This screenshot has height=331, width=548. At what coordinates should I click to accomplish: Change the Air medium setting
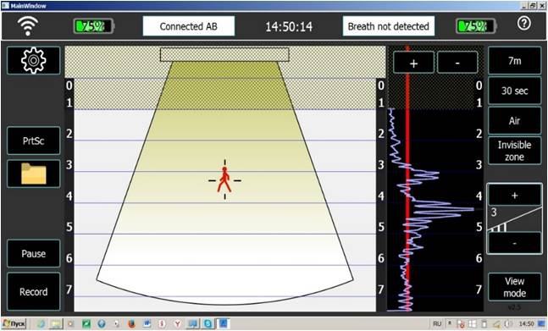(x=514, y=121)
